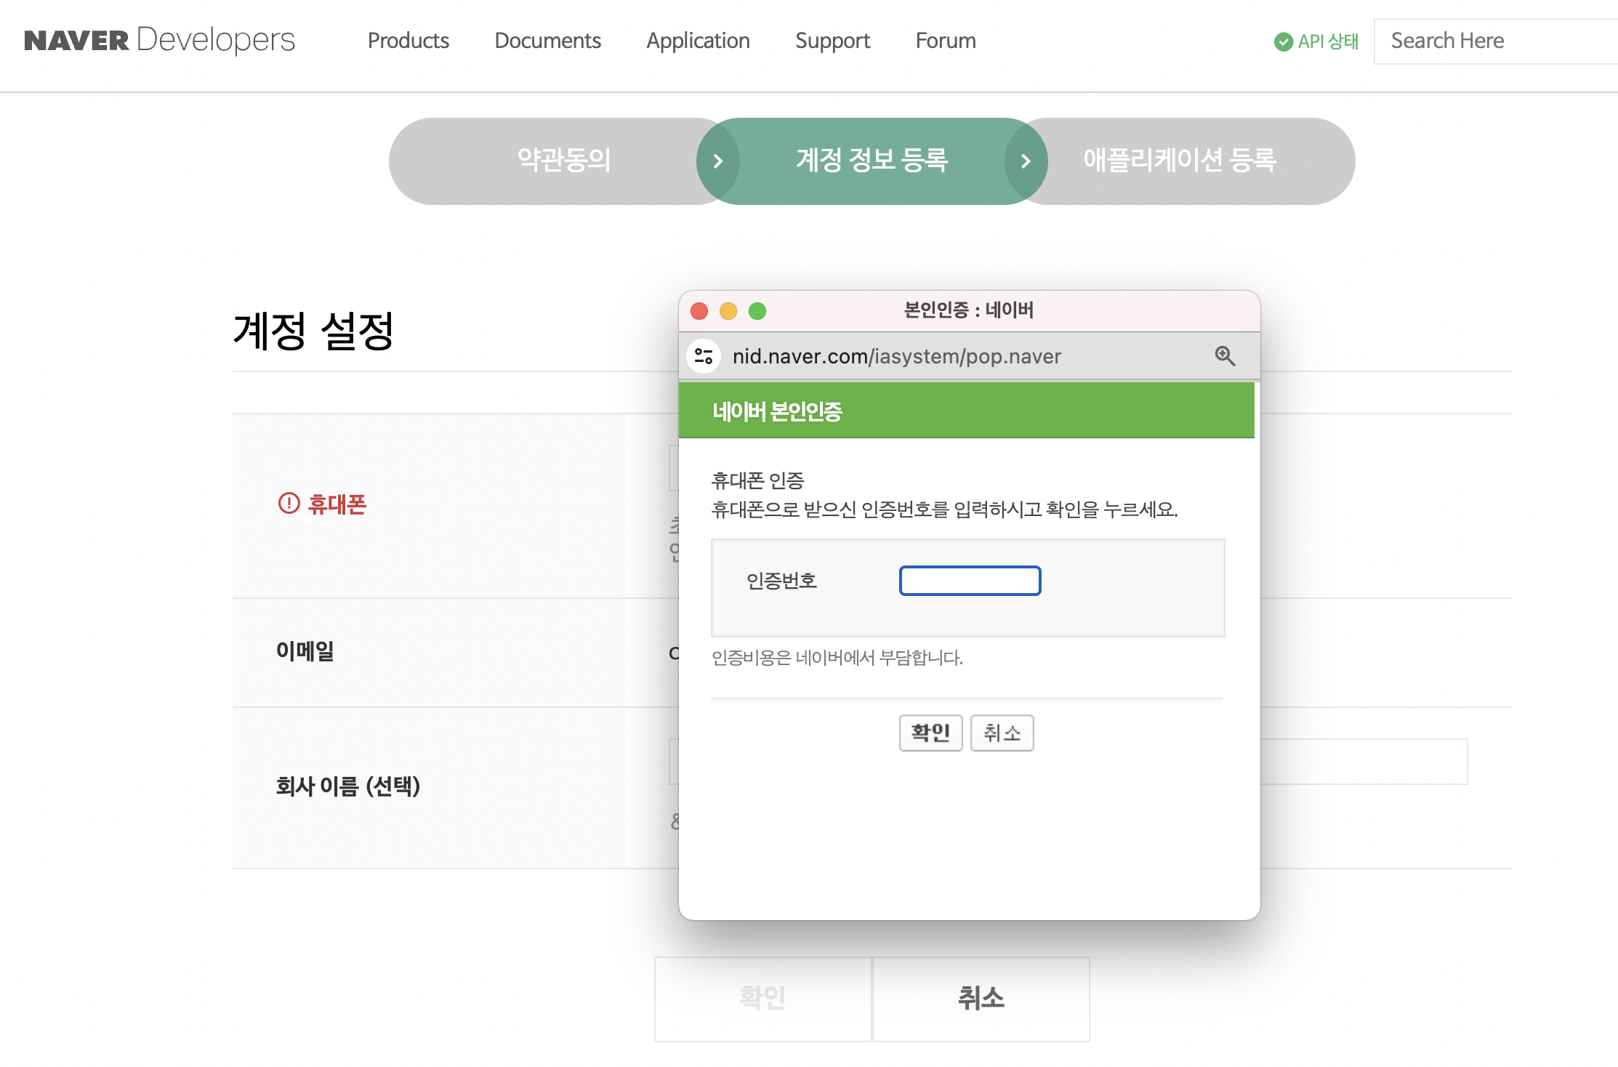Click the nid.naver.com popup URL
This screenshot has width=1618, height=1067.
[896, 356]
